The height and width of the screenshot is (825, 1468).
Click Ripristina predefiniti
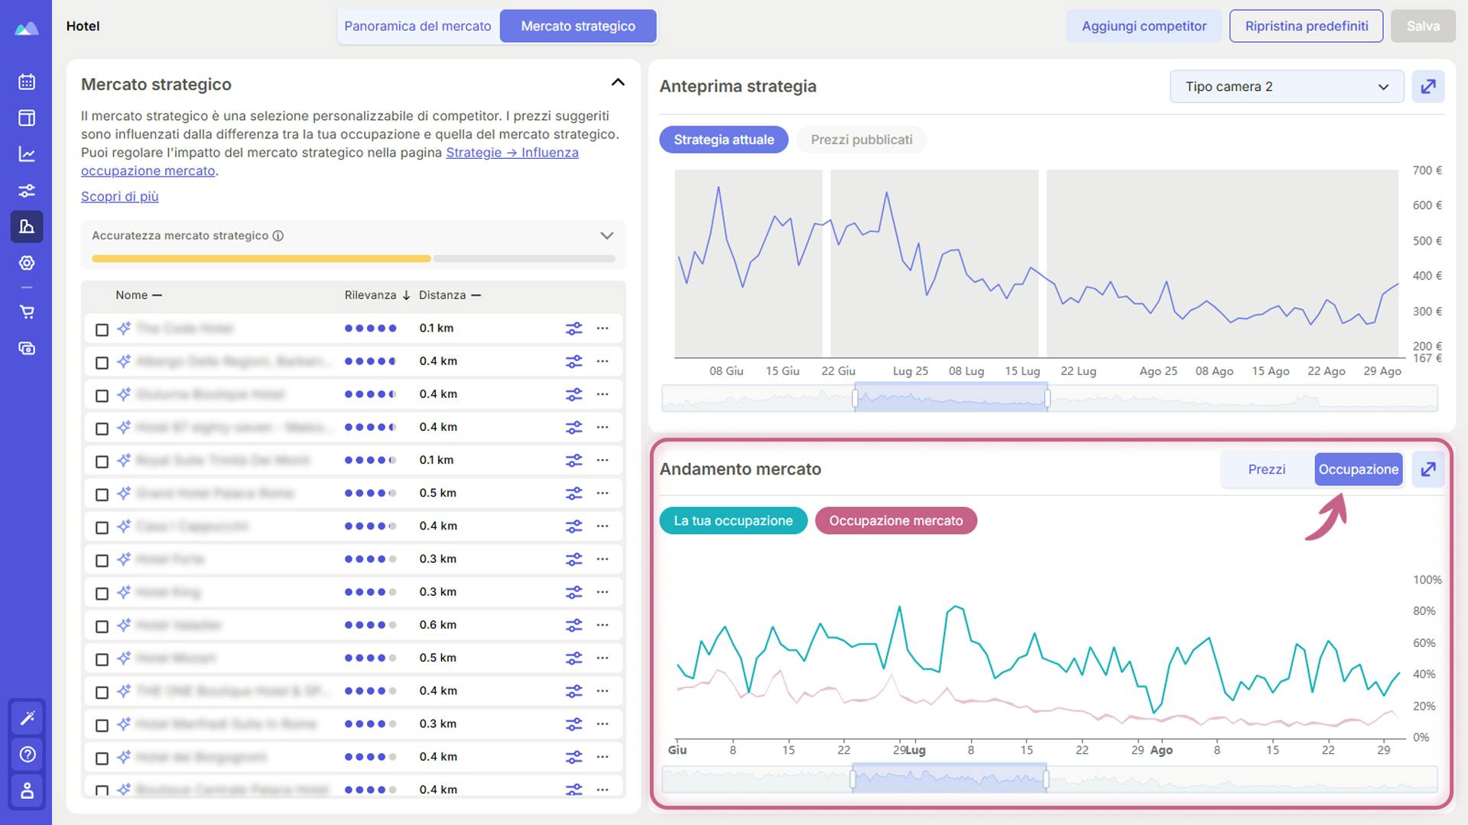[x=1307, y=26]
